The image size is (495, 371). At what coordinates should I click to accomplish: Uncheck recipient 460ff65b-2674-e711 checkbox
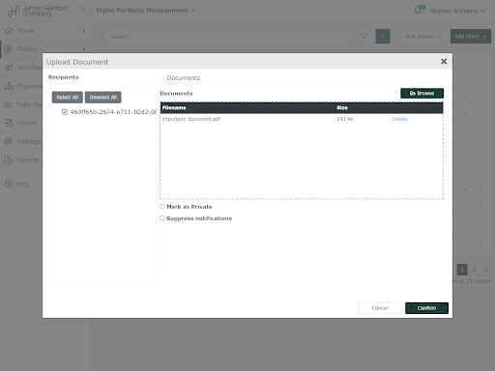(65, 112)
